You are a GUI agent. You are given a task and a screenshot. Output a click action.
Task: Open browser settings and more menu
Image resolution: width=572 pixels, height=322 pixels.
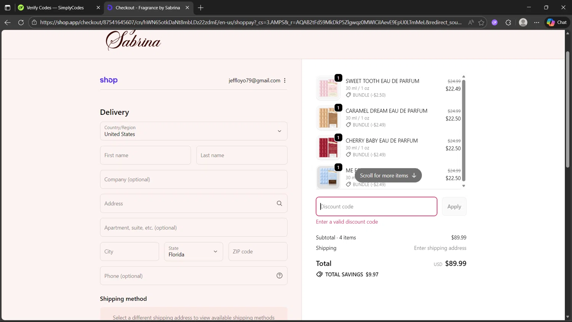(537, 23)
